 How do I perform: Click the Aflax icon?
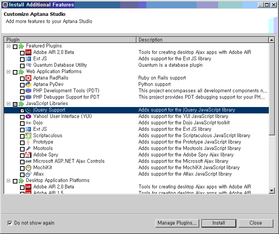(28, 174)
